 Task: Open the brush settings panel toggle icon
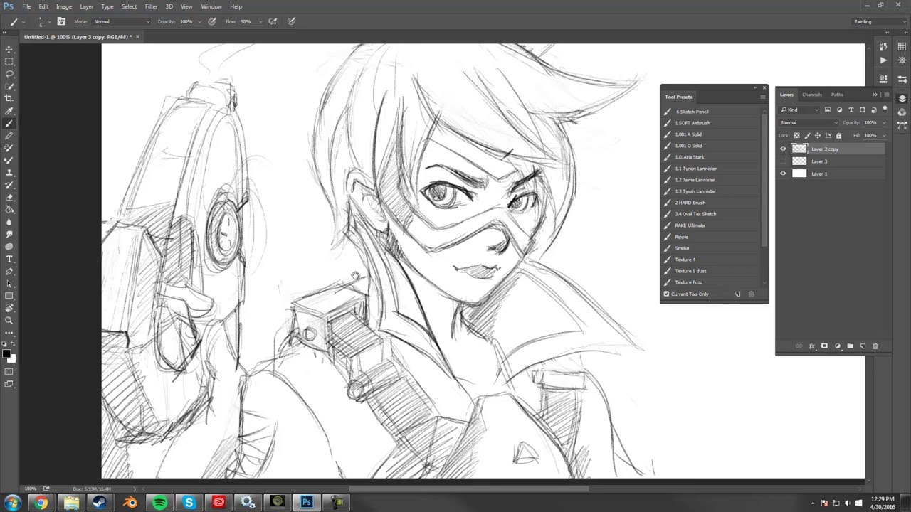click(61, 21)
